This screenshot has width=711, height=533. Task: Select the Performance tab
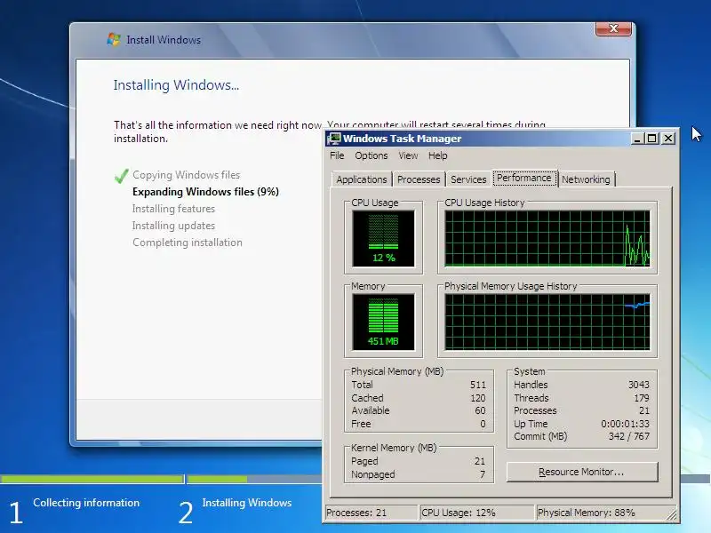(x=523, y=178)
